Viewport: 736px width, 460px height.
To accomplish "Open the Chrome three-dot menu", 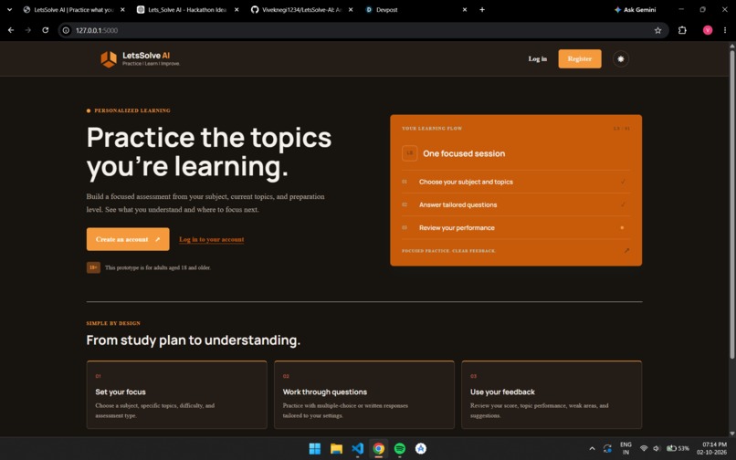I will 725,30.
